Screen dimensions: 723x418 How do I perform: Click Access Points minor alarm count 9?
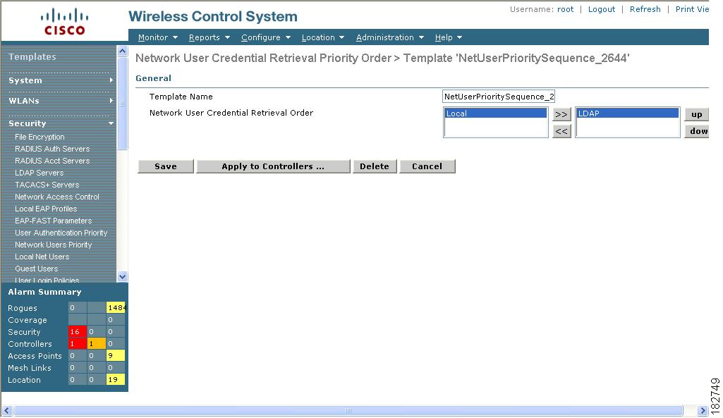coord(115,356)
